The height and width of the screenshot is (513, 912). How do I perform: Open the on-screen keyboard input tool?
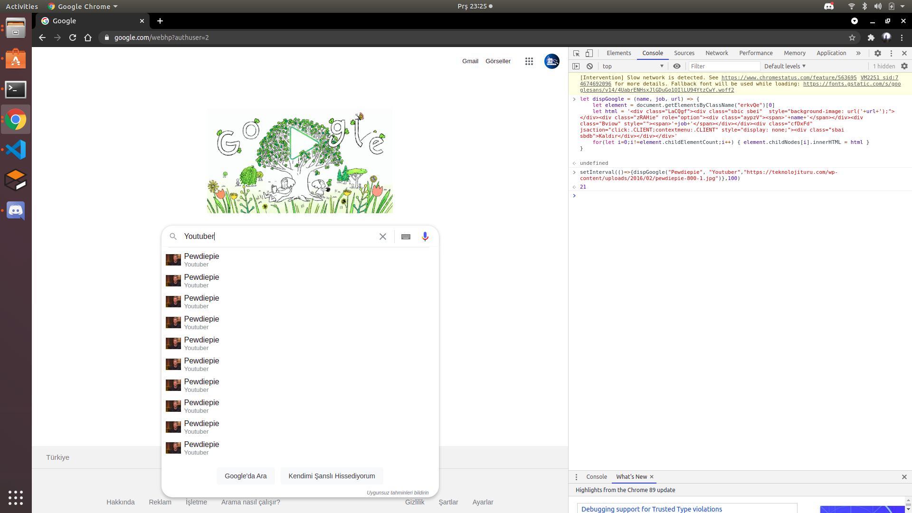(x=406, y=237)
